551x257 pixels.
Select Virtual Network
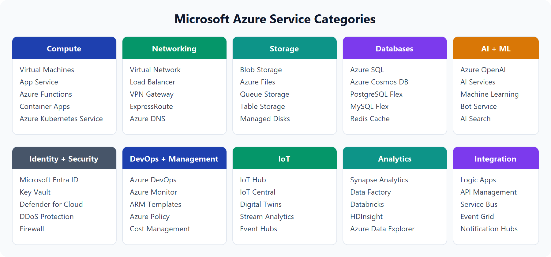(x=155, y=70)
